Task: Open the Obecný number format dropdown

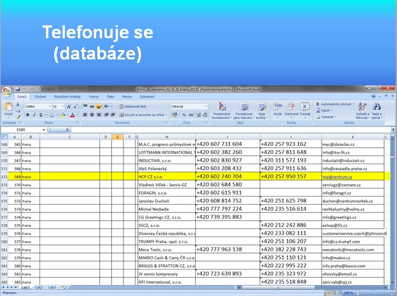Action: 206,107
